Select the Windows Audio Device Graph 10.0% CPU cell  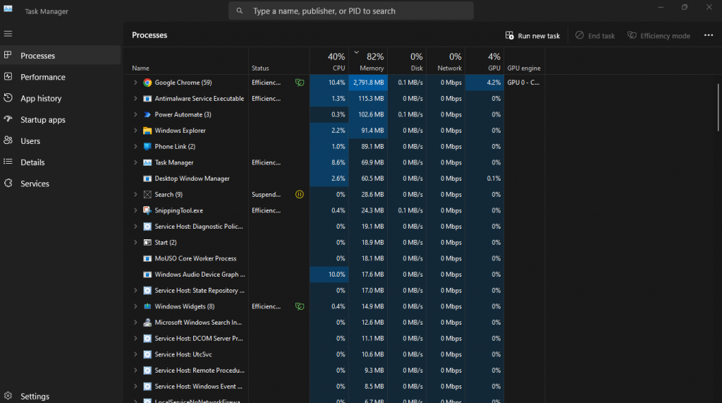(x=329, y=275)
